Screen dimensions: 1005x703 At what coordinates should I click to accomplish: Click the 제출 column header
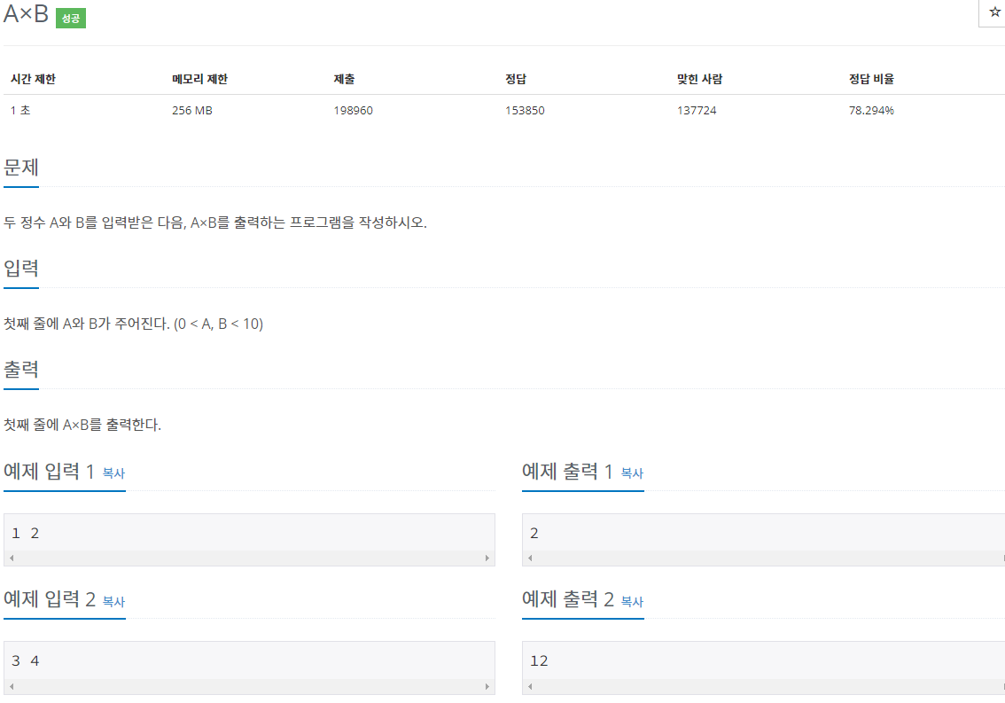(x=344, y=79)
